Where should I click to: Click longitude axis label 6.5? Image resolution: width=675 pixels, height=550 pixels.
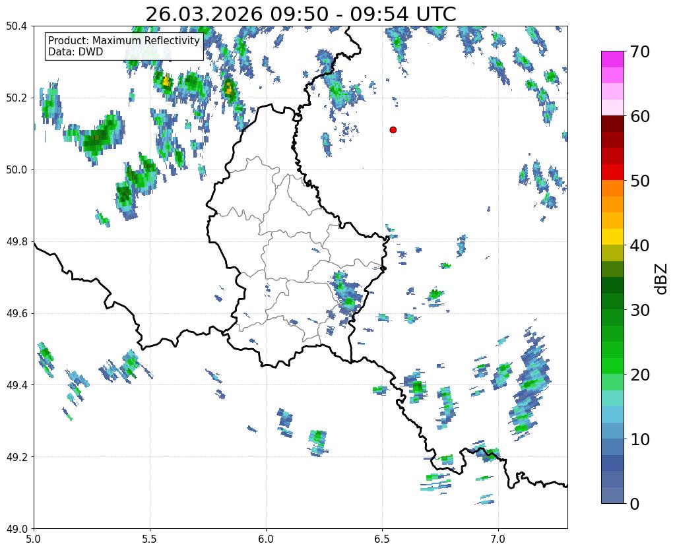point(382,539)
